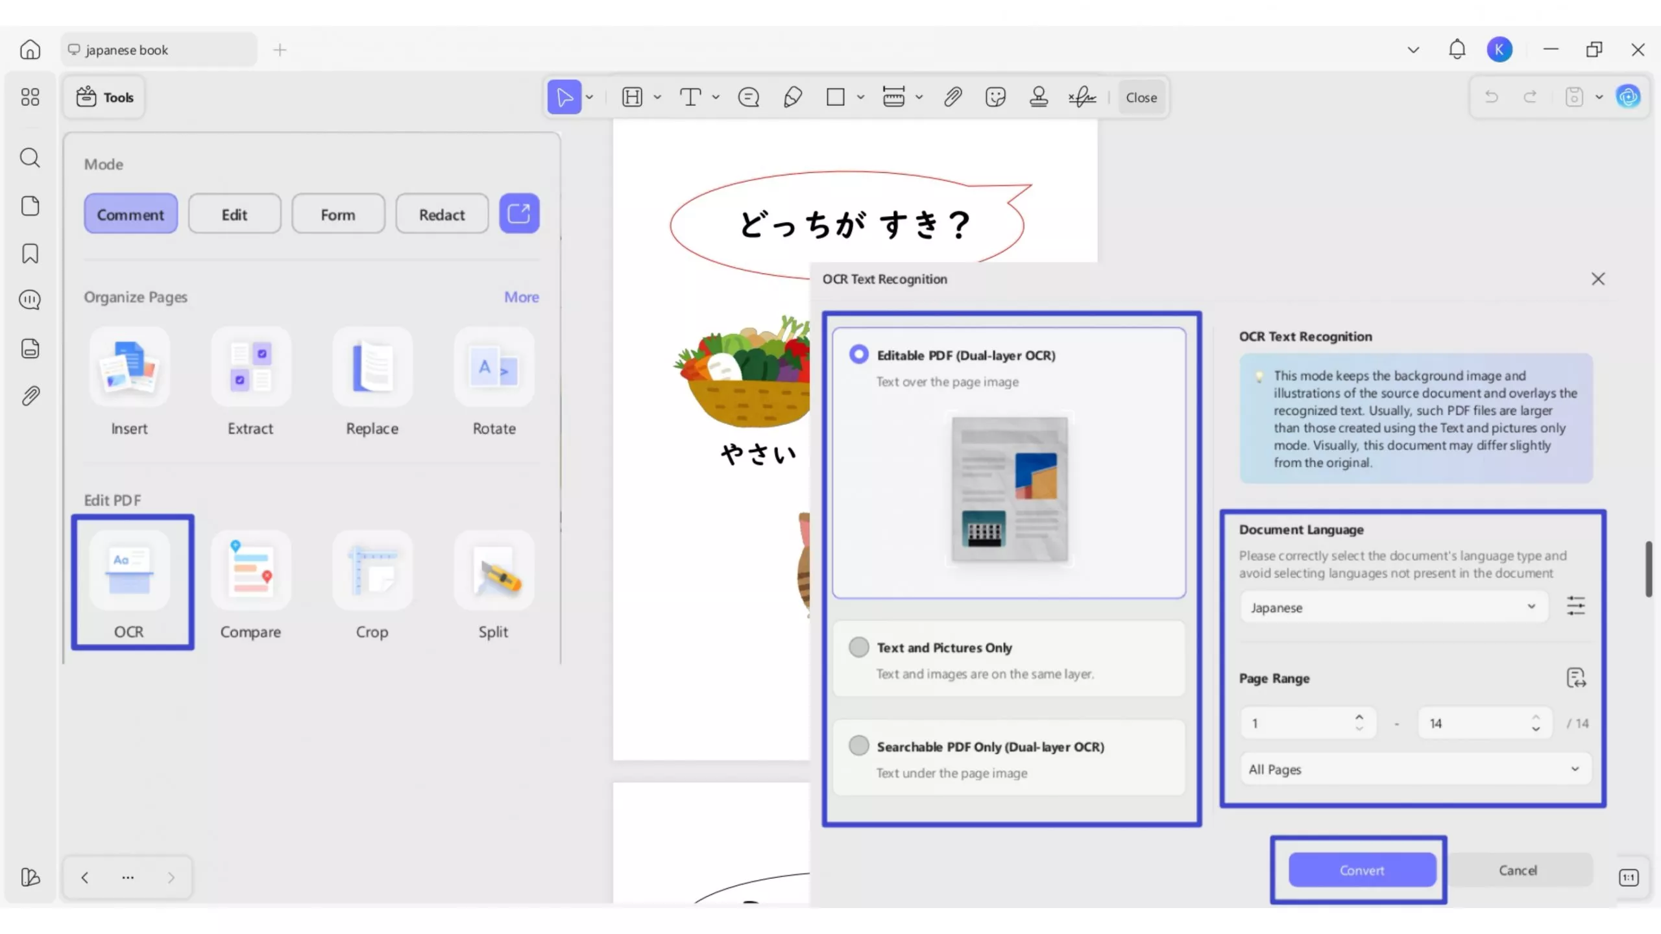Select Editable PDF (Dual-layer OCR) option
The image size is (1661, 934).
859,355
